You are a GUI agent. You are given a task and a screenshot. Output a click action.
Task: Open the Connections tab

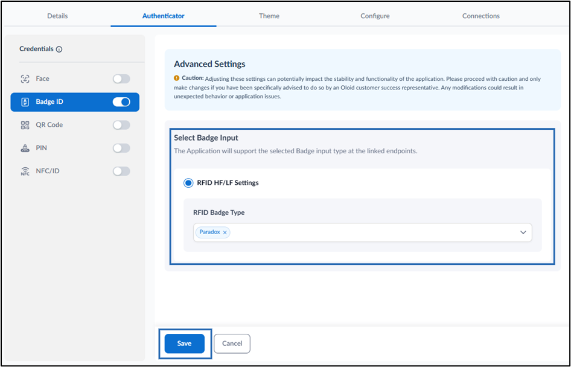pyautogui.click(x=481, y=16)
